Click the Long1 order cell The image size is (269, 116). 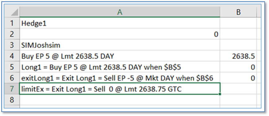[x=120, y=67]
